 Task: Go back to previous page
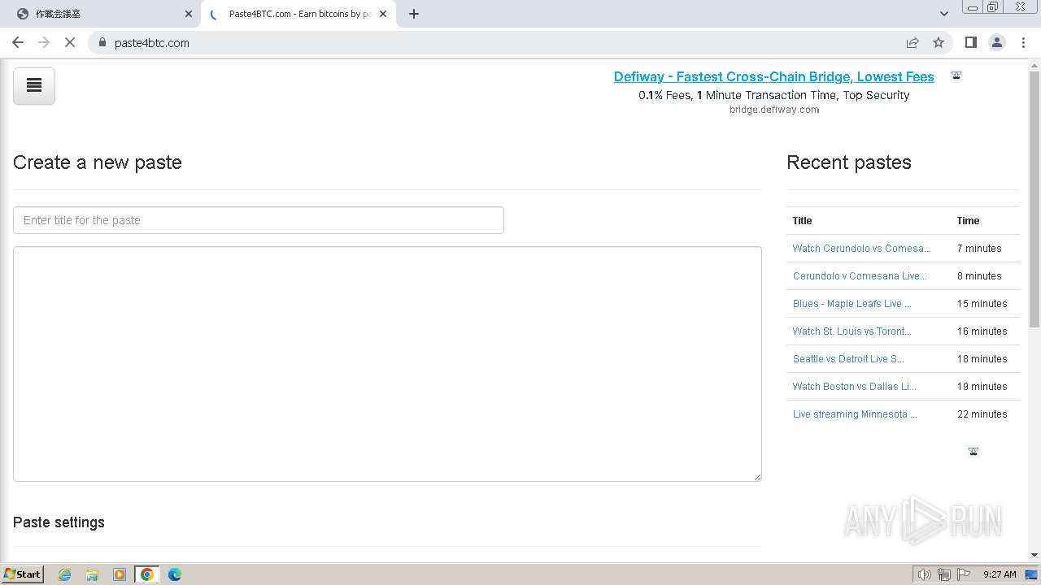[x=18, y=42]
